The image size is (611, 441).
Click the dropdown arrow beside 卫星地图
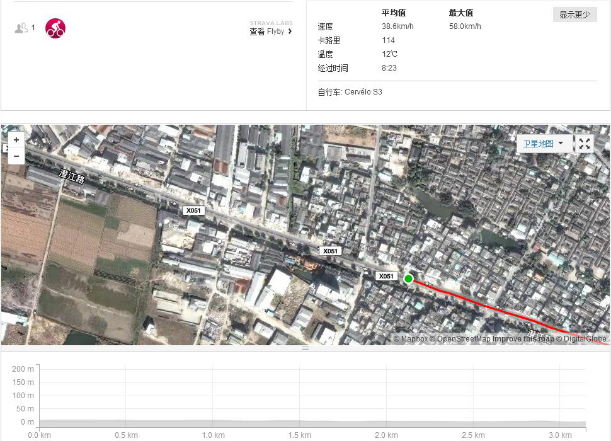[561, 143]
